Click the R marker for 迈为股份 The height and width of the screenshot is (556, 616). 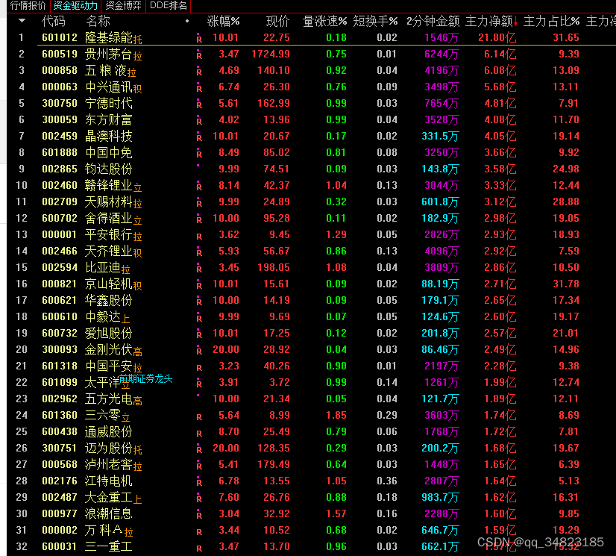tap(199, 449)
